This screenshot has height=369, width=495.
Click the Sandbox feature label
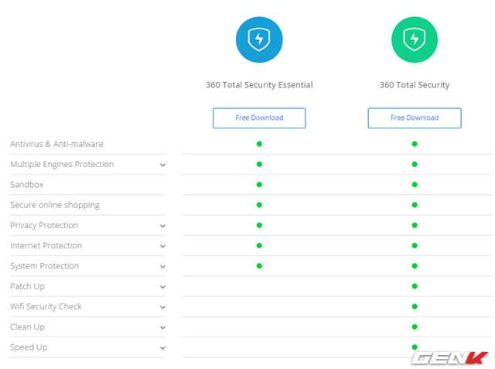click(x=26, y=185)
